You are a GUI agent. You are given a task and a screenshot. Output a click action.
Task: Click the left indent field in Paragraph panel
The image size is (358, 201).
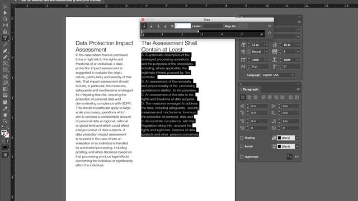tap(259, 106)
